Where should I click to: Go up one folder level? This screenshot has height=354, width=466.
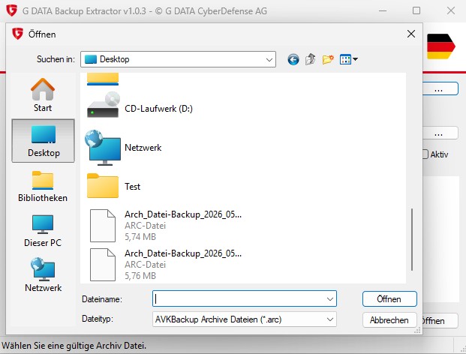point(310,59)
